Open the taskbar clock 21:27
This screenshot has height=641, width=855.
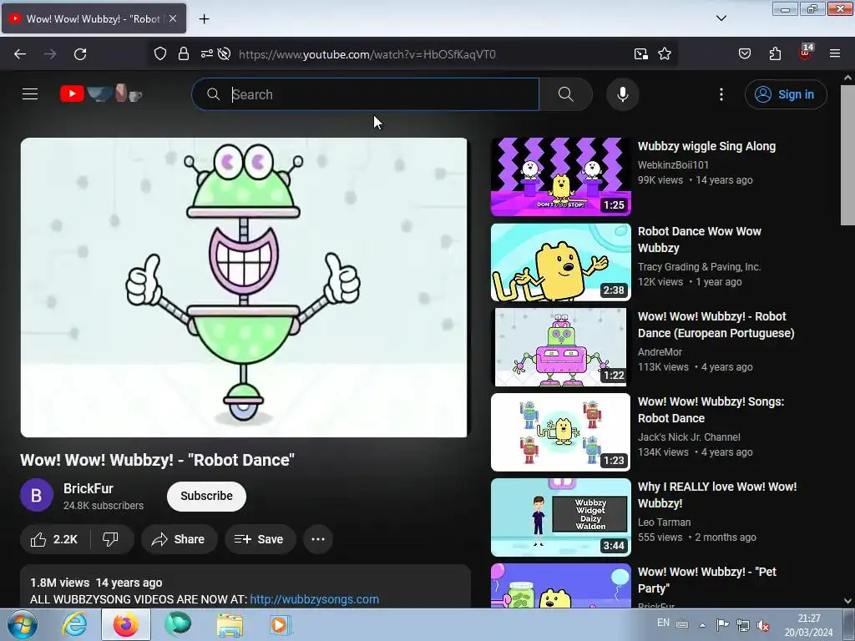pyautogui.click(x=808, y=625)
